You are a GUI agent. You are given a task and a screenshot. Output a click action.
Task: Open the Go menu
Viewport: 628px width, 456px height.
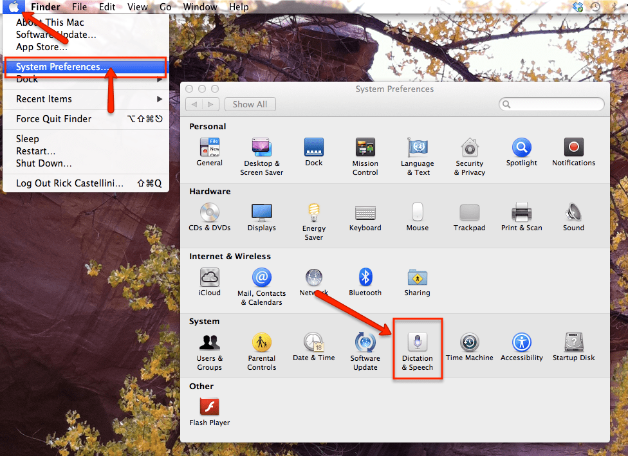tap(165, 7)
